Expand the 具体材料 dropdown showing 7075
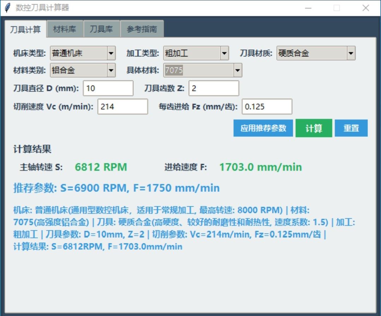 pyautogui.click(x=237, y=70)
